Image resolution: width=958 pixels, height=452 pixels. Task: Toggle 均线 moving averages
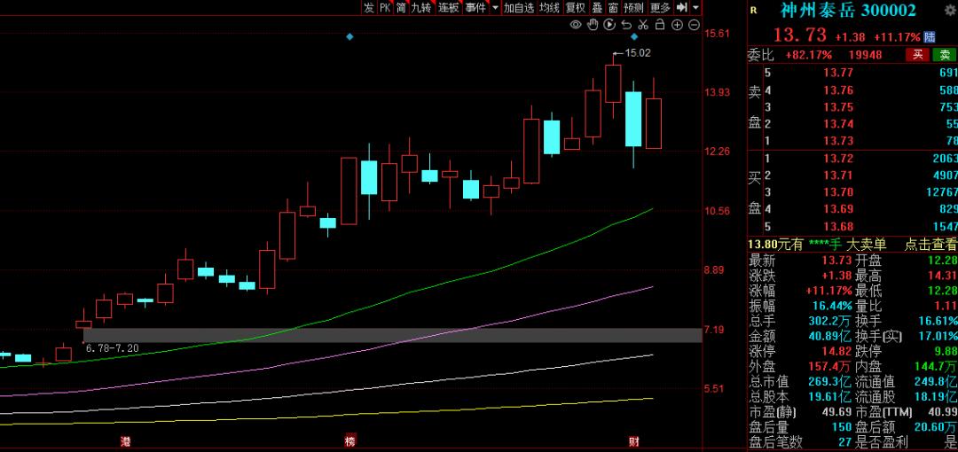pyautogui.click(x=549, y=7)
